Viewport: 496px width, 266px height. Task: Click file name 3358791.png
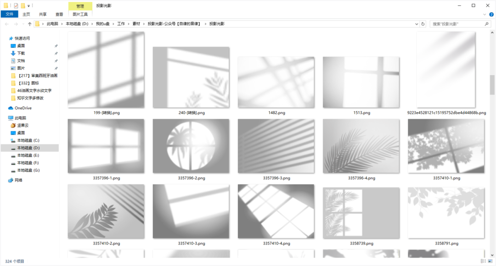click(447, 244)
